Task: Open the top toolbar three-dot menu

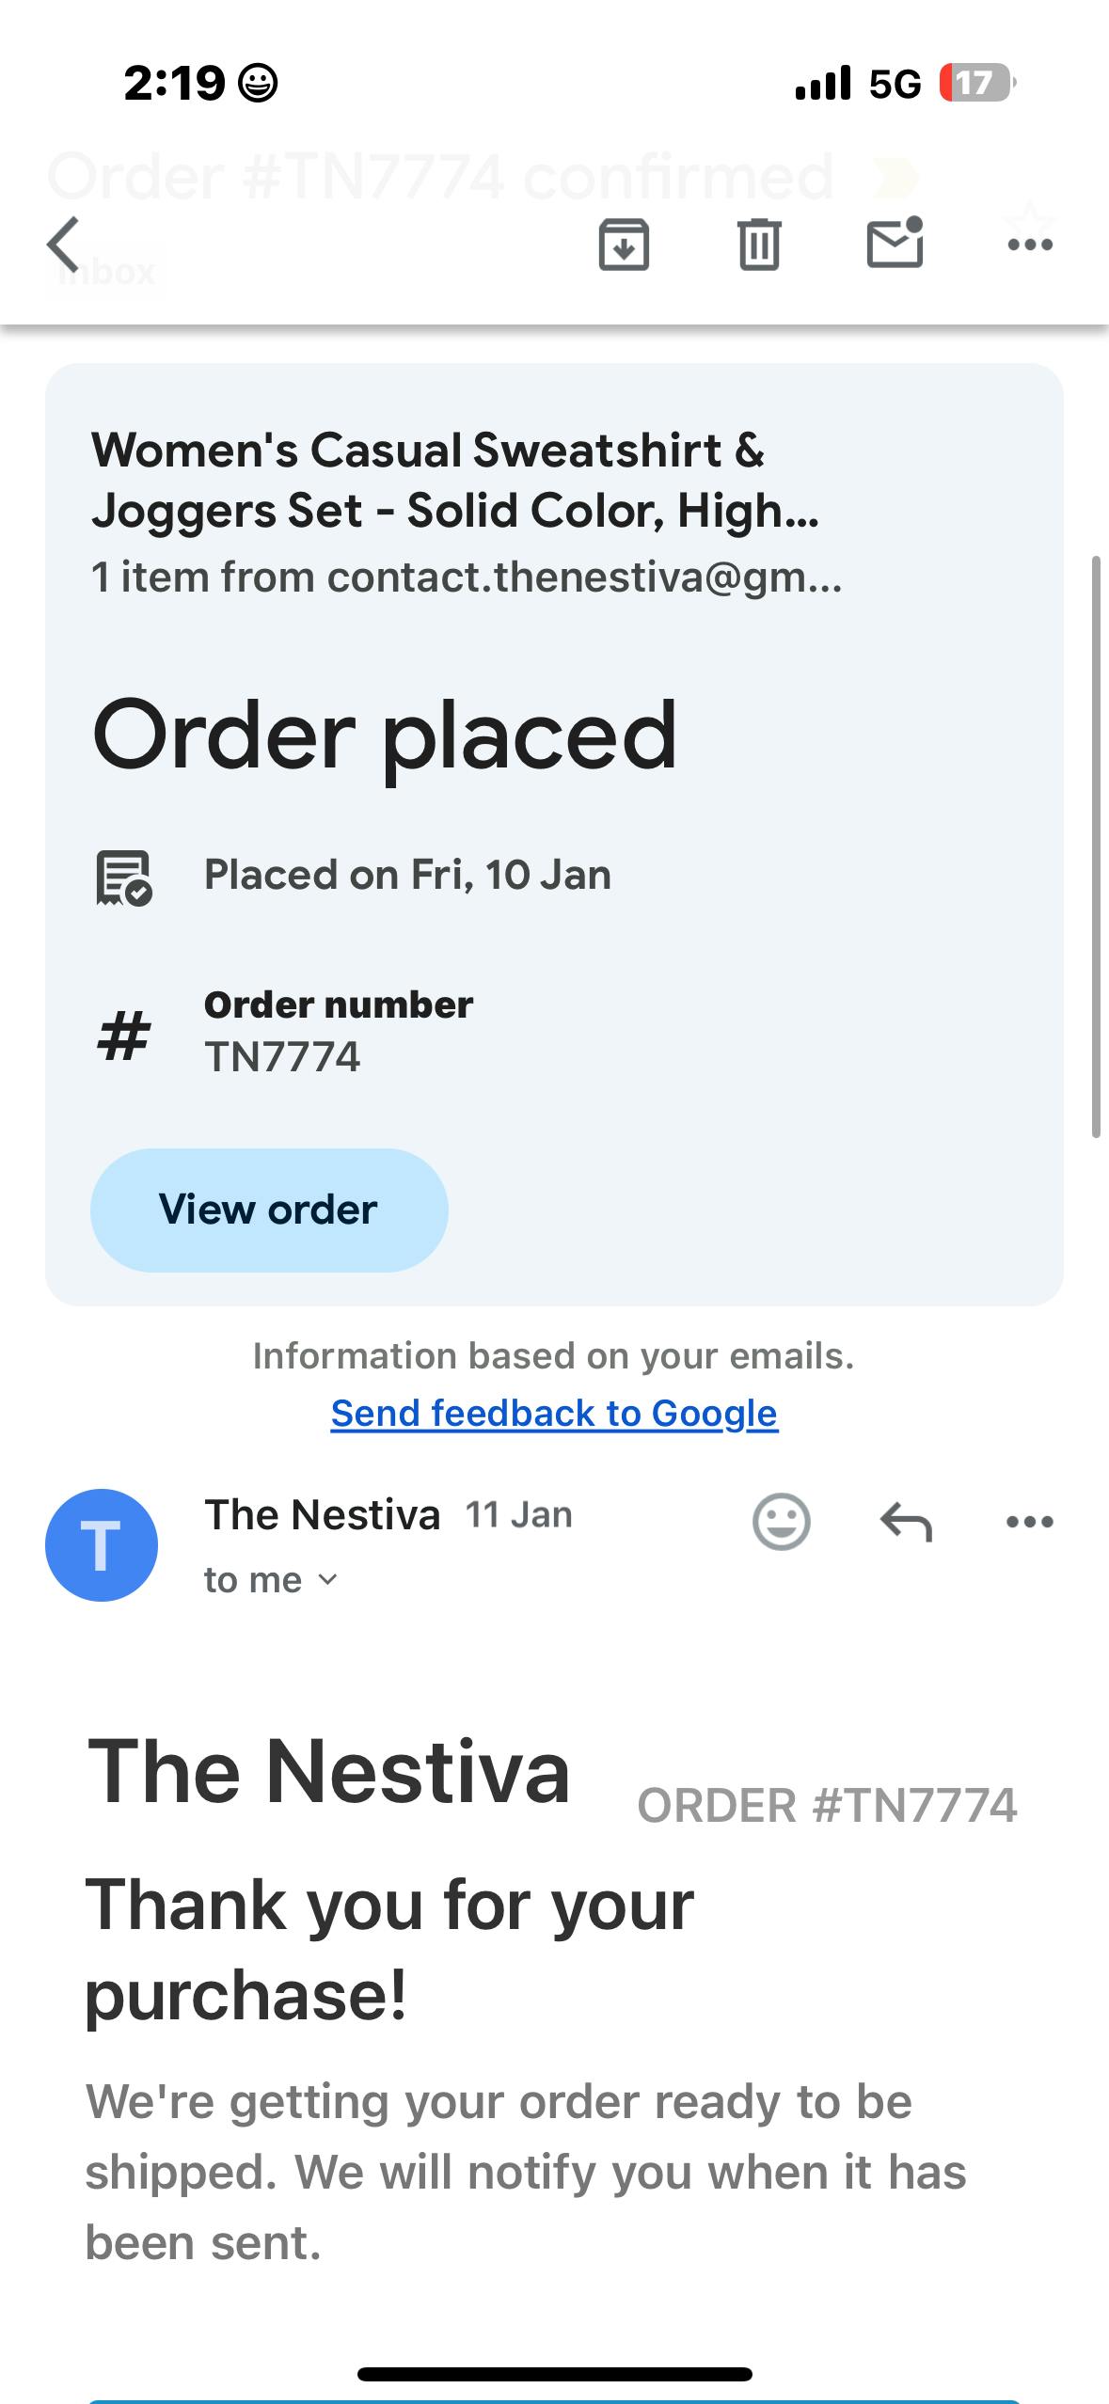Action: pos(1030,245)
